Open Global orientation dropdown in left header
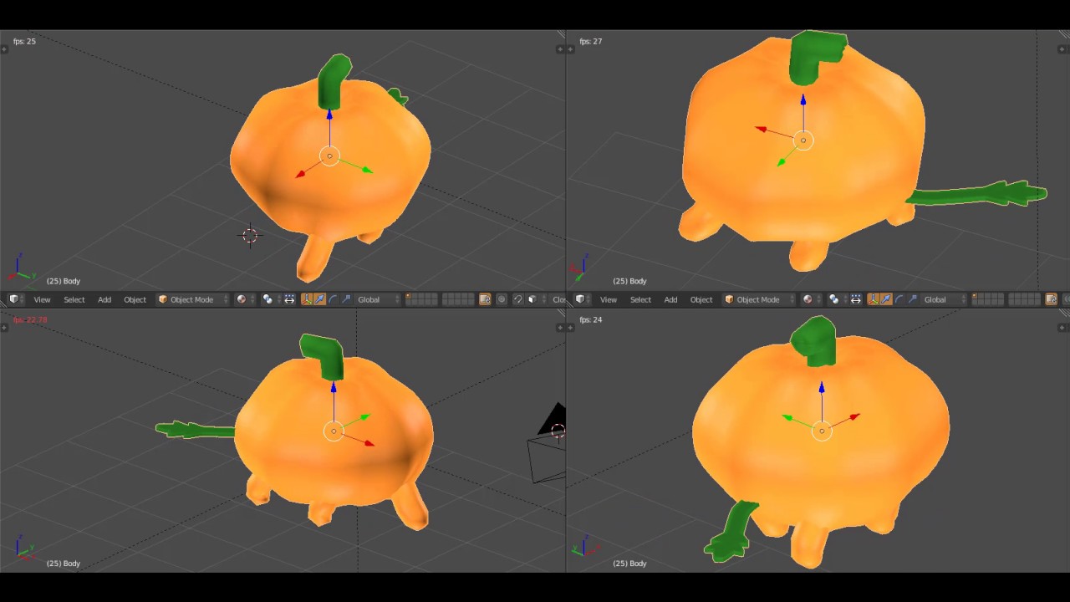This screenshot has width=1070, height=602. point(377,299)
